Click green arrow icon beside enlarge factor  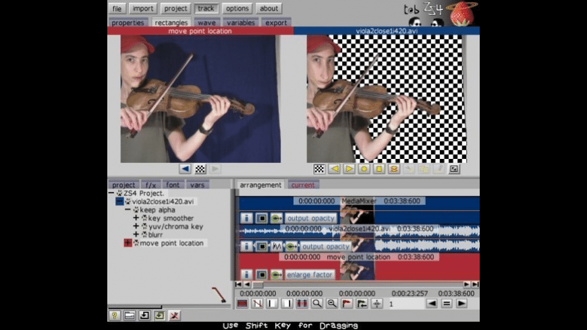276,275
